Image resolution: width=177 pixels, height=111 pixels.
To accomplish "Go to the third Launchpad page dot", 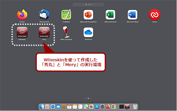I will (x=91, y=98).
